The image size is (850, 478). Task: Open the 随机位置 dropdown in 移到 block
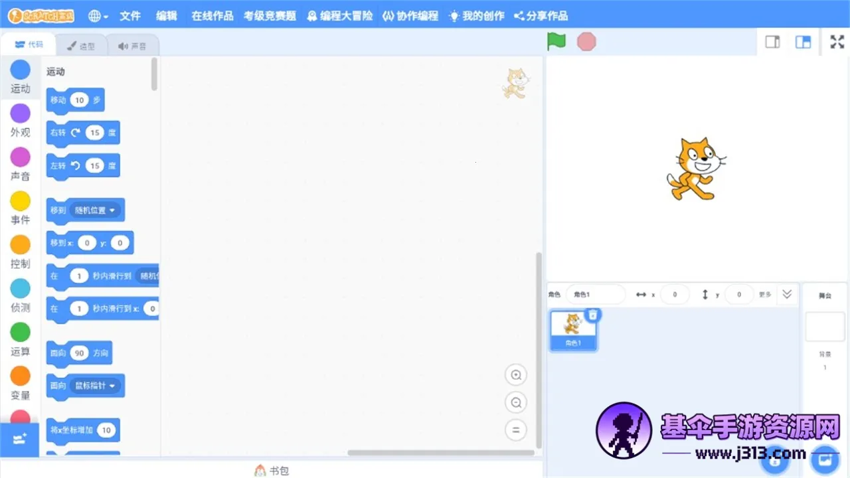tap(95, 210)
